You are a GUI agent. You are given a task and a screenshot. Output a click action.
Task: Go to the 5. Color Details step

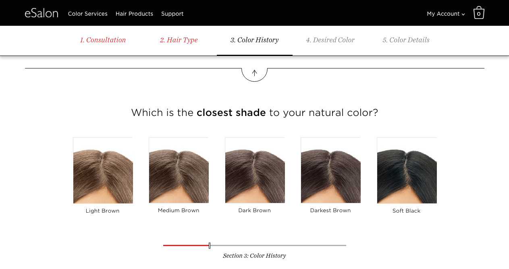(x=406, y=40)
